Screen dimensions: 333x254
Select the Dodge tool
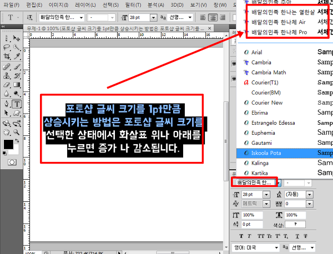pos(17,94)
